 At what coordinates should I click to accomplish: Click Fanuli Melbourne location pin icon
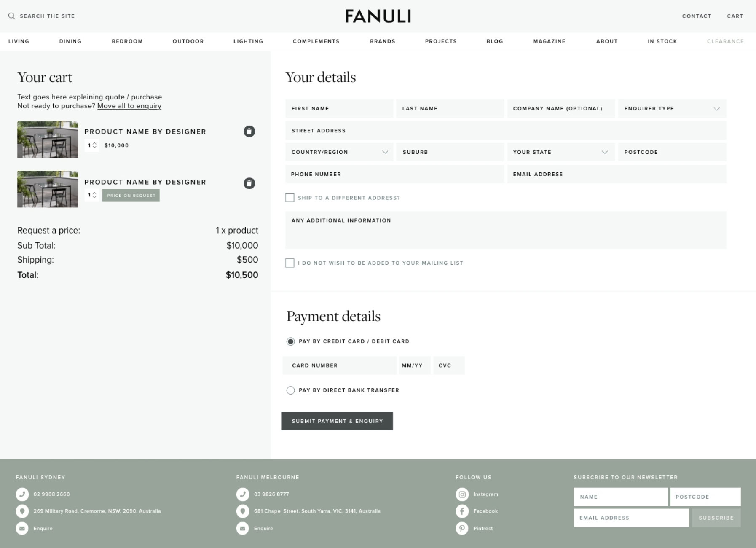coord(243,511)
